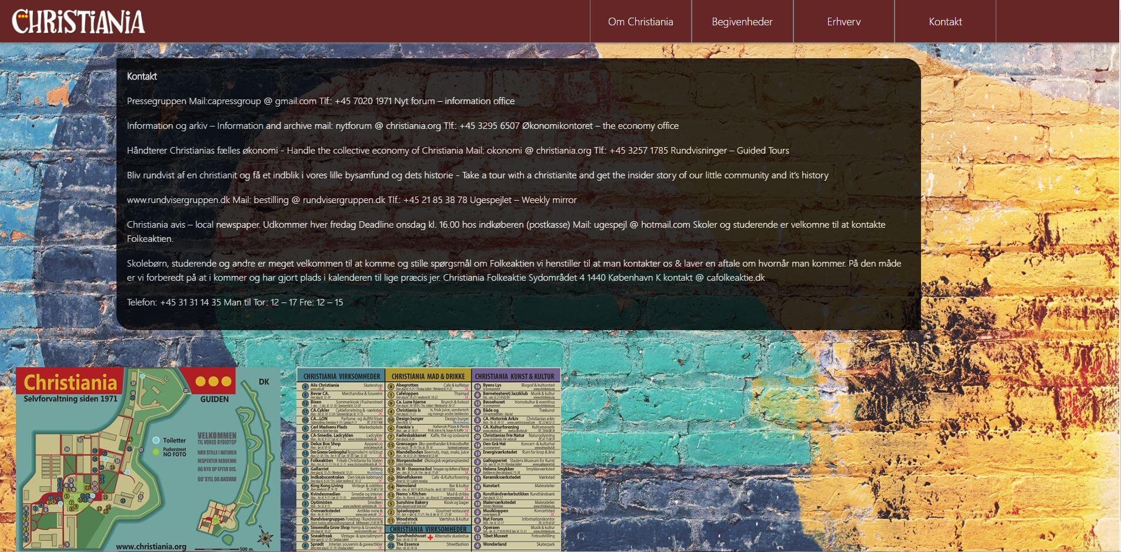Click the number marker beside Alis Christiania
The width and height of the screenshot is (1121, 552).
(x=305, y=387)
